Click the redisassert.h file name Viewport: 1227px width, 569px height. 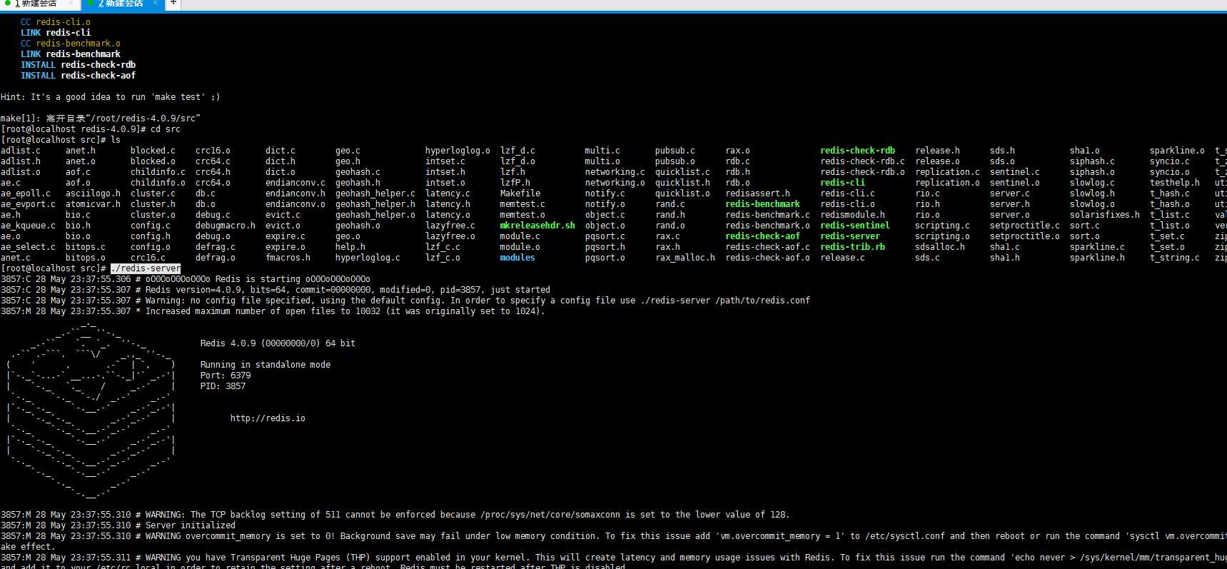coord(757,193)
